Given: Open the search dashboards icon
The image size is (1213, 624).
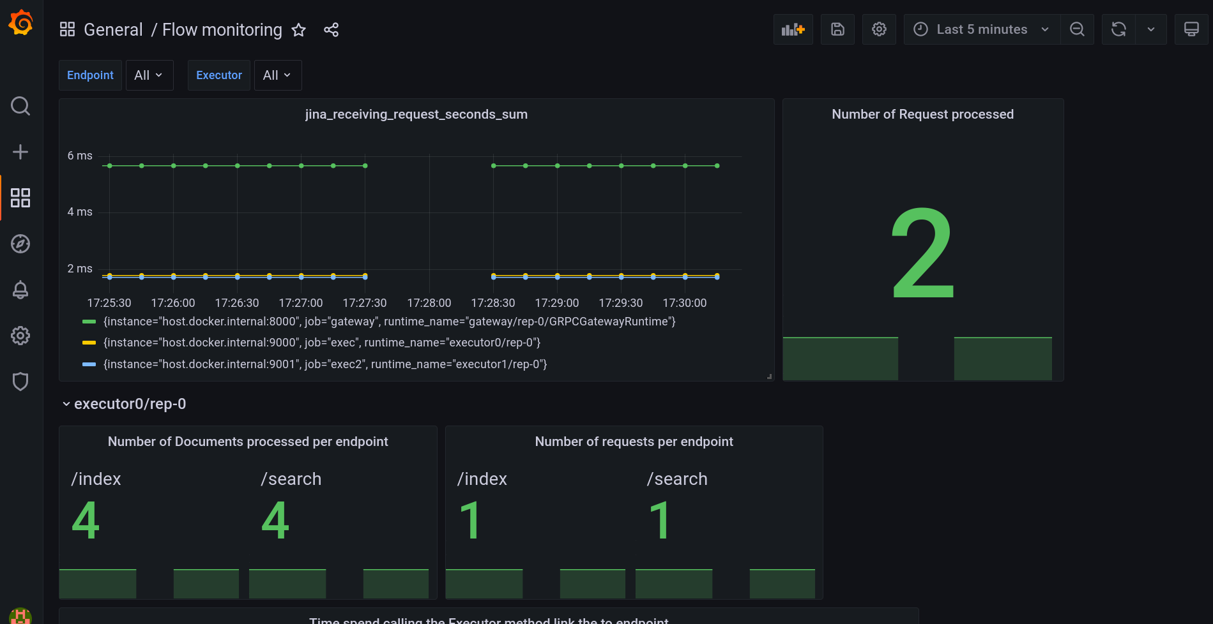Looking at the screenshot, I should pyautogui.click(x=20, y=106).
